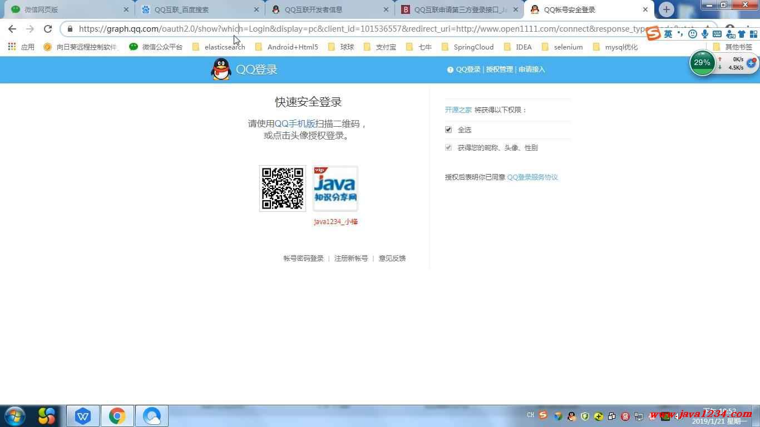Viewport: 760px width, 427px height.
Task: Open the 球球 bookmark folder
Action: coord(341,47)
